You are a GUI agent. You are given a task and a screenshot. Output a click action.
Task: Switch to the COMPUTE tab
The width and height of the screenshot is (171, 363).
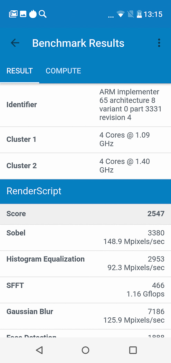tap(64, 71)
